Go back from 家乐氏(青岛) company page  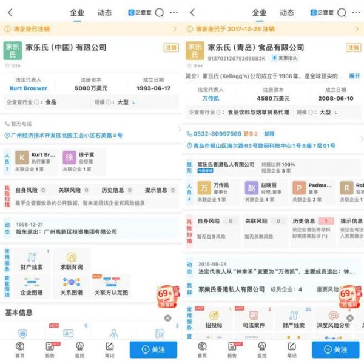click(x=192, y=13)
